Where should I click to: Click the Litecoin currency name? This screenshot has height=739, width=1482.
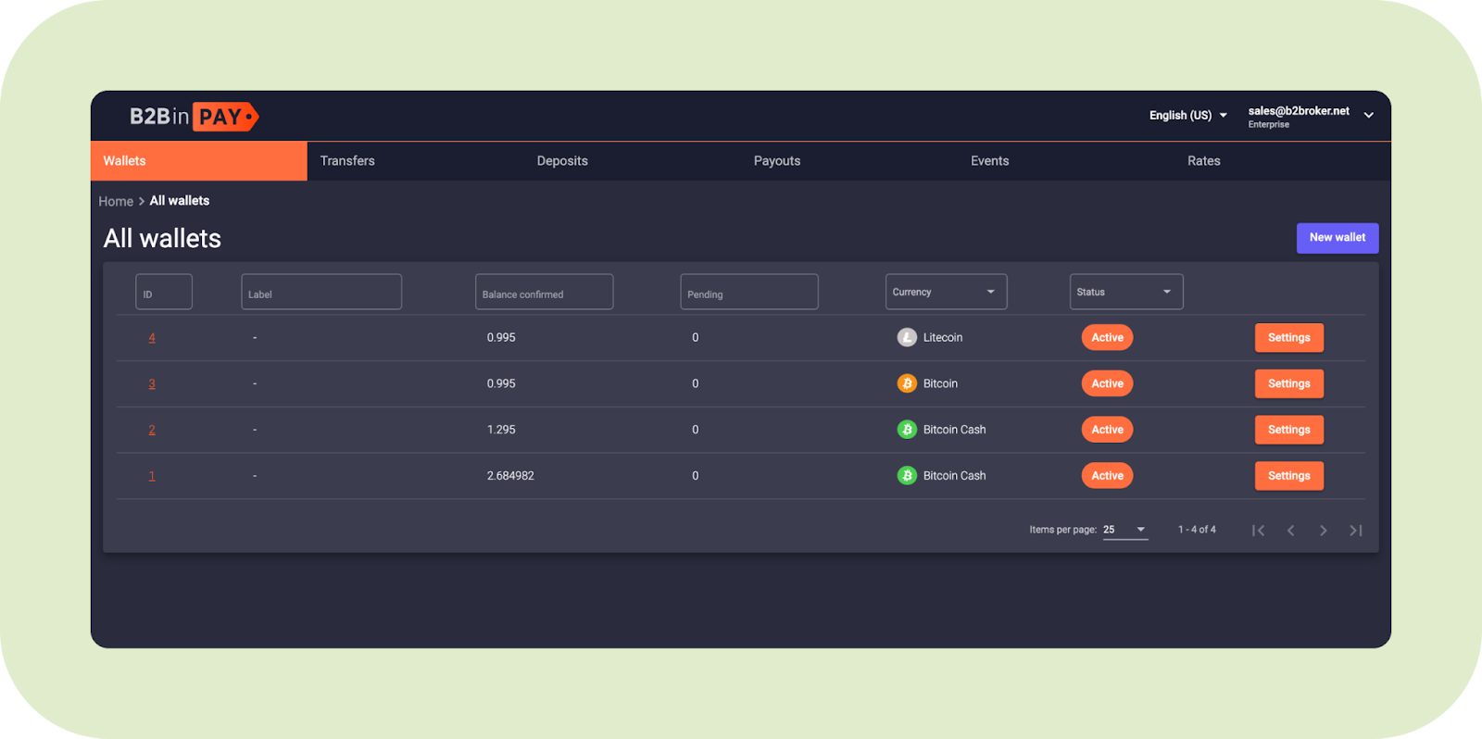pyautogui.click(x=943, y=338)
